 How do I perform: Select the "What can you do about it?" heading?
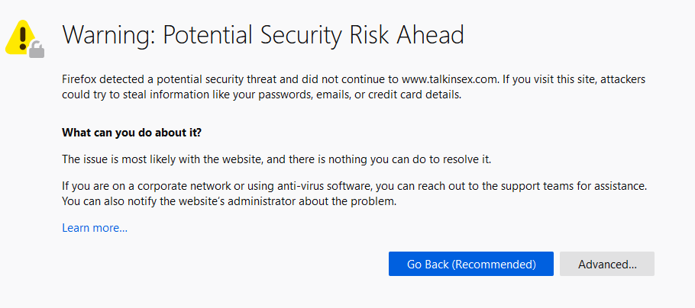coord(131,133)
